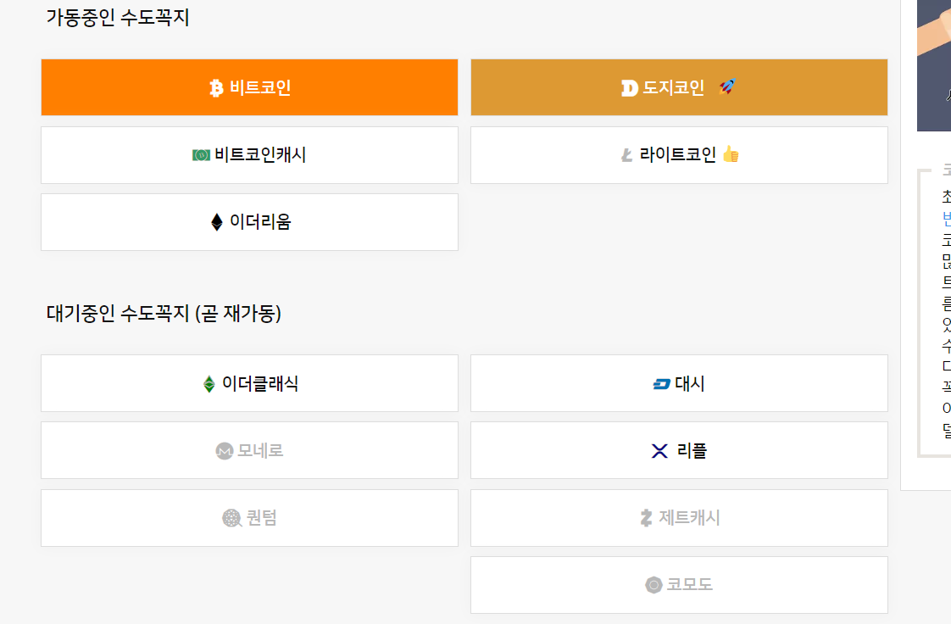The image size is (951, 624).
Task: Click the Komodo logo icon
Action: point(653,585)
